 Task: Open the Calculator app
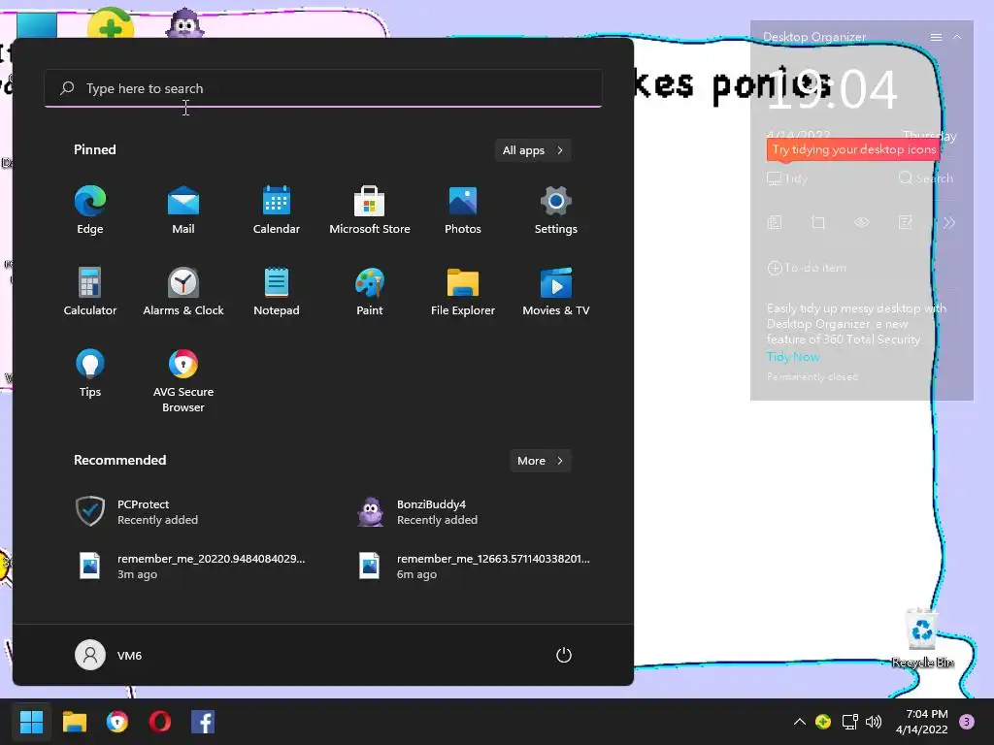tap(90, 291)
